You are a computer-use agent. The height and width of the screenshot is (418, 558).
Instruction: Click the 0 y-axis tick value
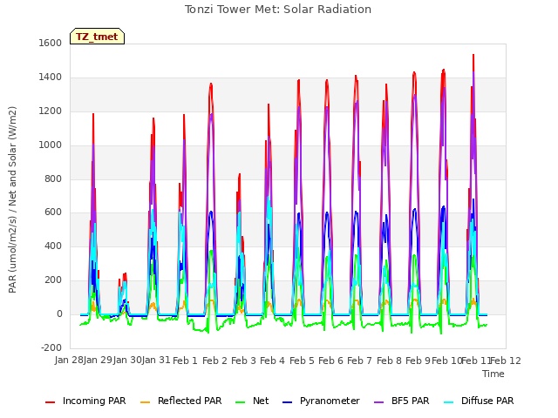click(x=60, y=313)
